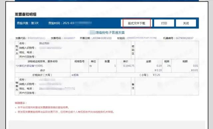Click the 备注 label
The image size is (213, 129).
pos(133,86)
